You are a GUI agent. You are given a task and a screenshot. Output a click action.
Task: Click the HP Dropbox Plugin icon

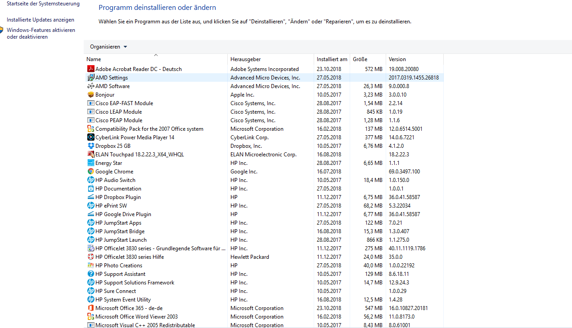pyautogui.click(x=90, y=197)
